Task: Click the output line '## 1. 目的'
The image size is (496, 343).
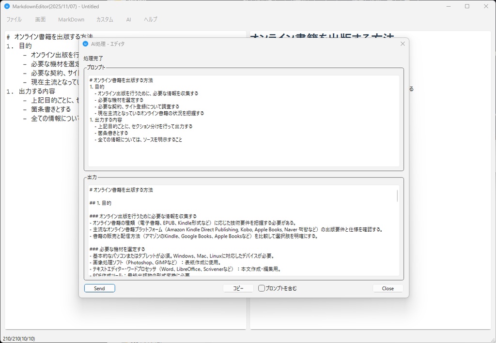Action: coord(101,203)
